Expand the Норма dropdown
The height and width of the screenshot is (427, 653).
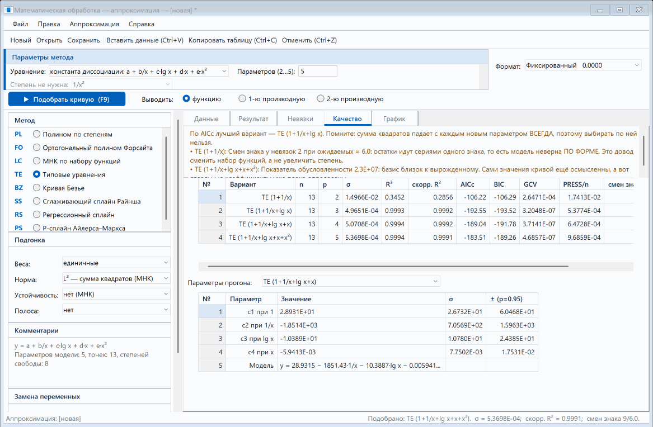(116, 278)
